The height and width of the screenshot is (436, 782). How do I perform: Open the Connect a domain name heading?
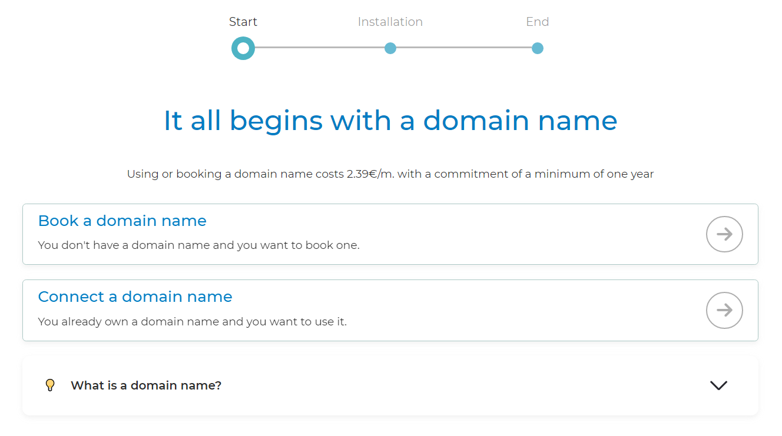(135, 297)
